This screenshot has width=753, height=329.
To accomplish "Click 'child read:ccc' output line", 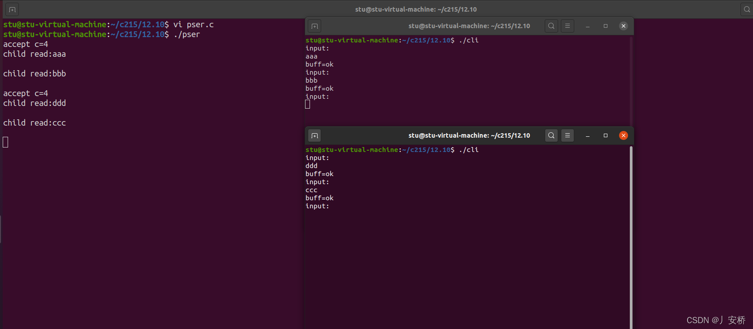I will click(34, 123).
